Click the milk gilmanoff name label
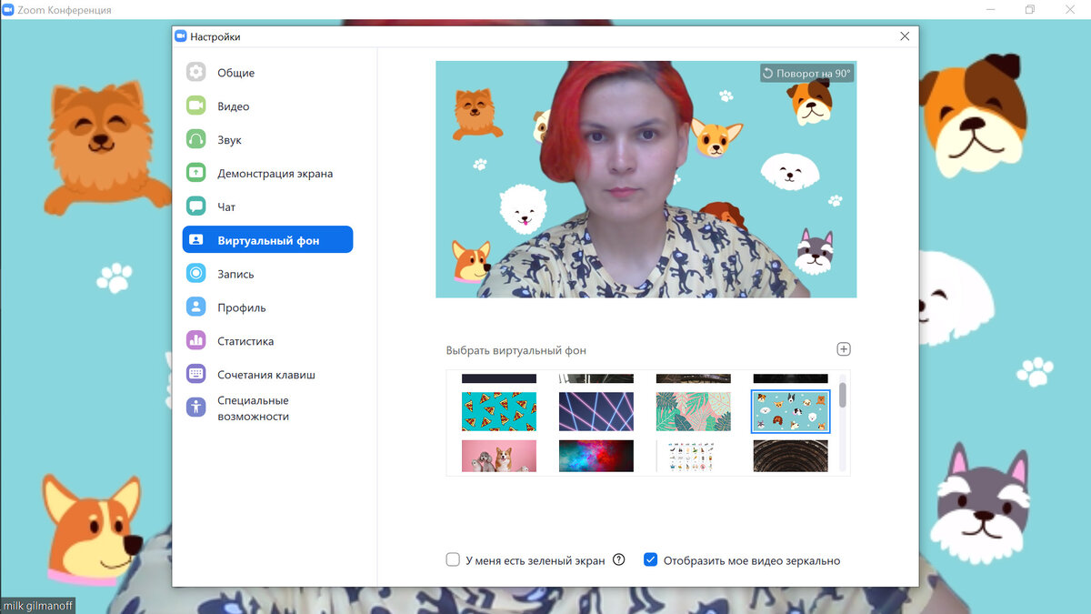Image resolution: width=1091 pixels, height=614 pixels. [x=38, y=606]
